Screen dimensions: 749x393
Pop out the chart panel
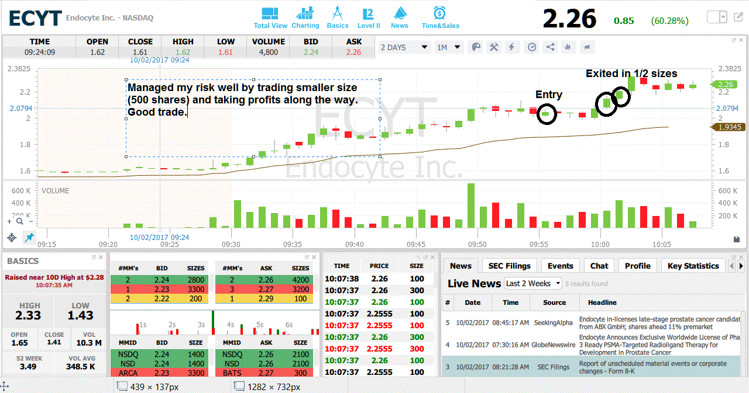coord(734,40)
